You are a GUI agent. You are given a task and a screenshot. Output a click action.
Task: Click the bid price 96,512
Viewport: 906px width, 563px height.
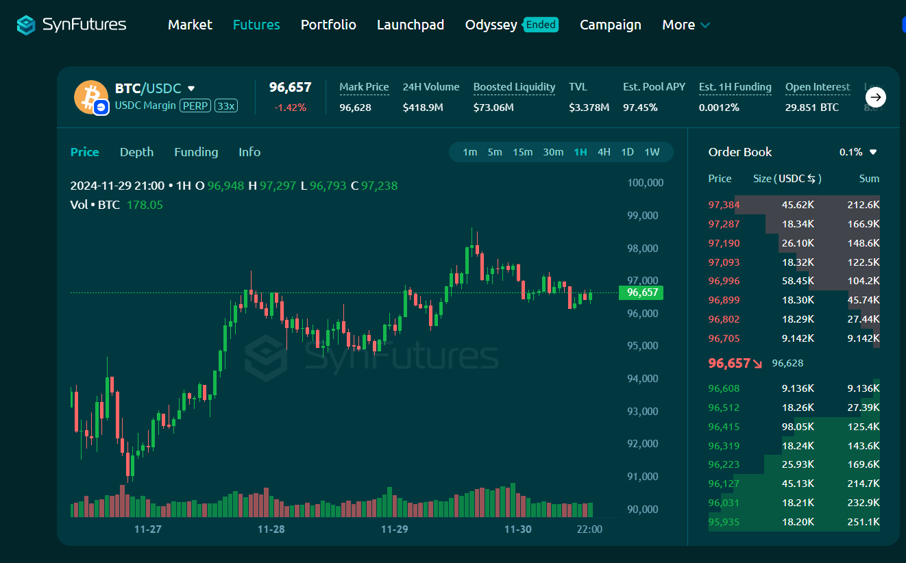(724, 408)
